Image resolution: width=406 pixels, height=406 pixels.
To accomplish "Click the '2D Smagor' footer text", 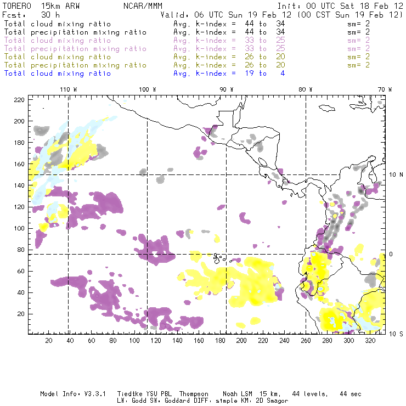I will pyautogui.click(x=272, y=401).
